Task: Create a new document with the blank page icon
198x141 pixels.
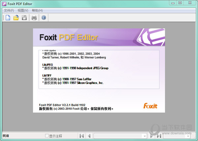Action: [8, 18]
